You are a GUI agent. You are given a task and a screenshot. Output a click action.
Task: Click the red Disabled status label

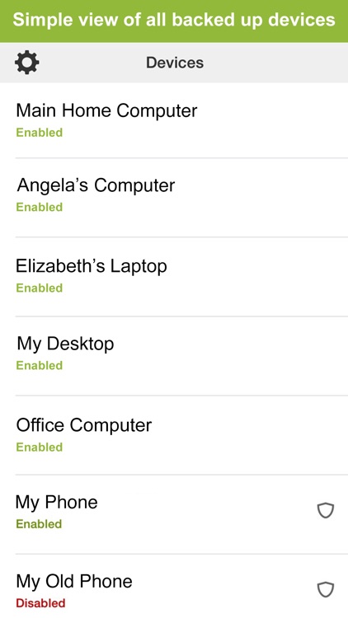coord(40,603)
